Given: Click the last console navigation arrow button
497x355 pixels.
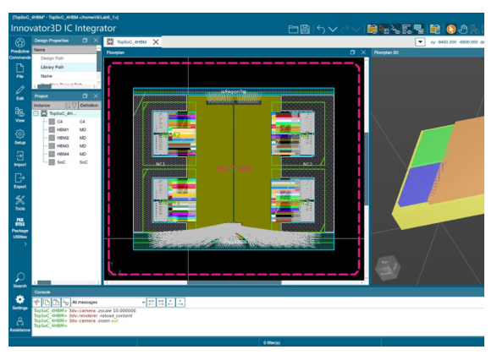Looking at the screenshot, I should (180, 302).
